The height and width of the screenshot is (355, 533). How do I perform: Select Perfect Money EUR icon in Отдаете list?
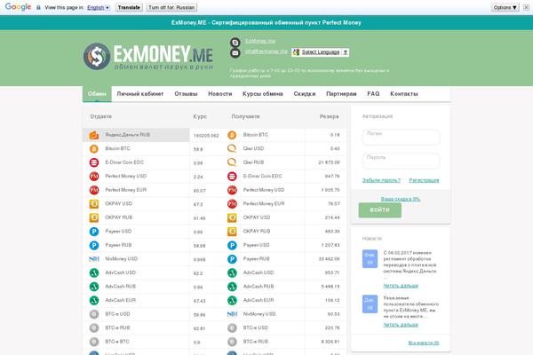point(94,190)
